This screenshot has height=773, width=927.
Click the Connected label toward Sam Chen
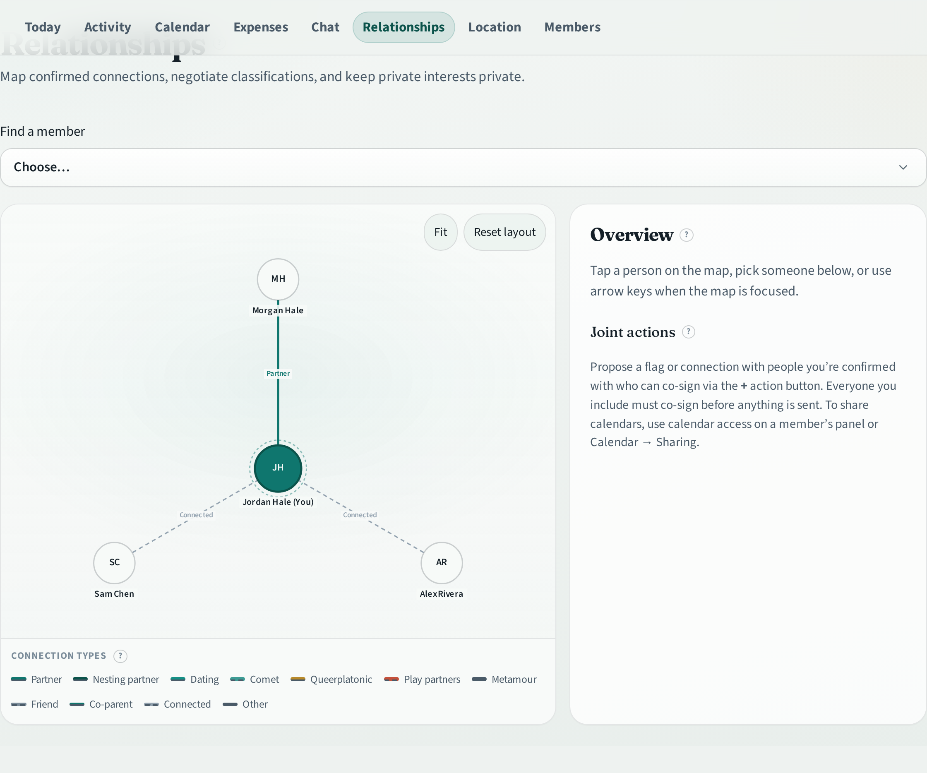196,515
